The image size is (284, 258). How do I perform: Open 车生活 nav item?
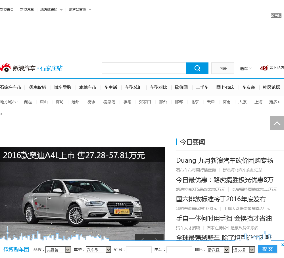pyautogui.click(x=110, y=87)
